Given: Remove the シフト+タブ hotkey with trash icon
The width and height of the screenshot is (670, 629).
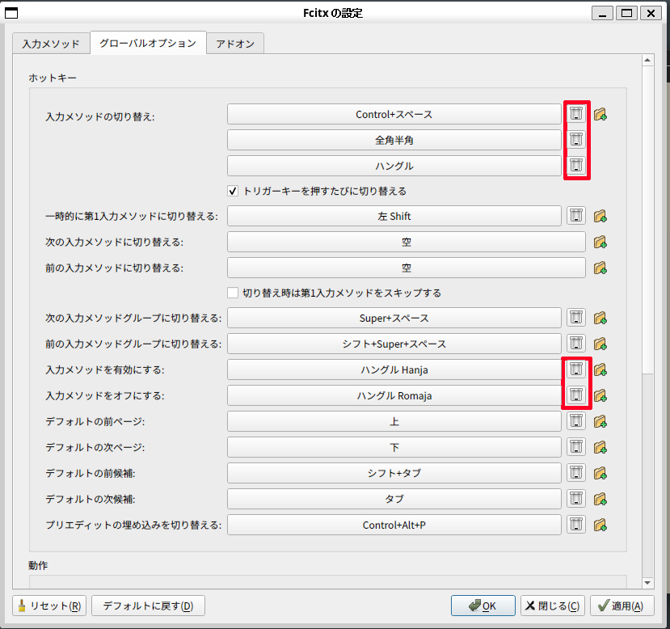Looking at the screenshot, I should point(576,473).
